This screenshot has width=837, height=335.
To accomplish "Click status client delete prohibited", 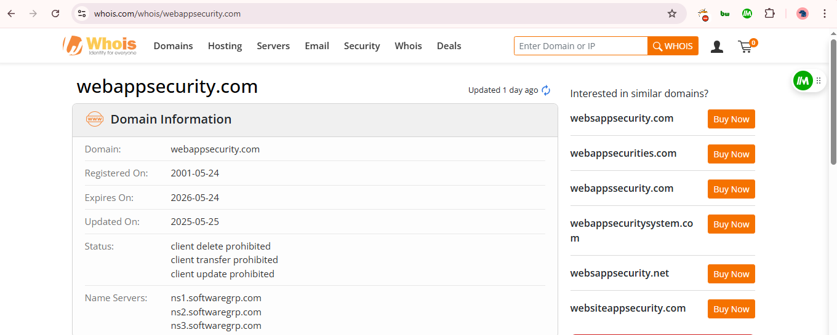I will (221, 246).
